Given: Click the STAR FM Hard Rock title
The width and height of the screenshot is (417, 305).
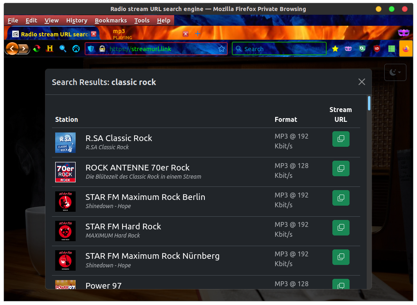Looking at the screenshot, I should (123, 227).
